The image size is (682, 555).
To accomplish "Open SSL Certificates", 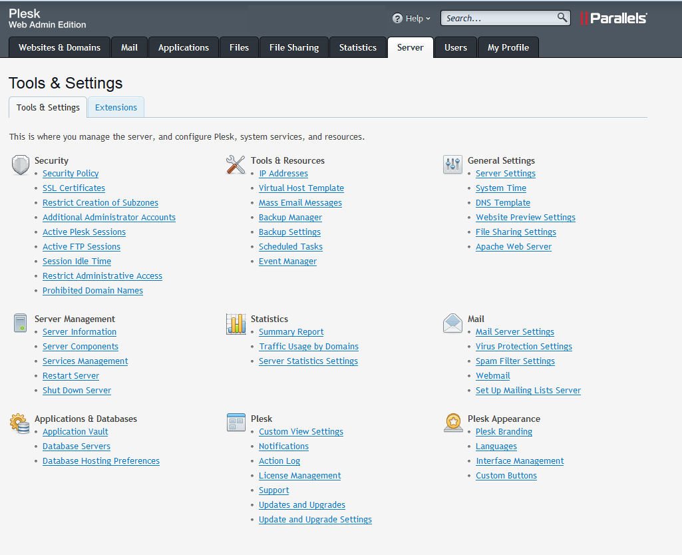I will pos(74,188).
